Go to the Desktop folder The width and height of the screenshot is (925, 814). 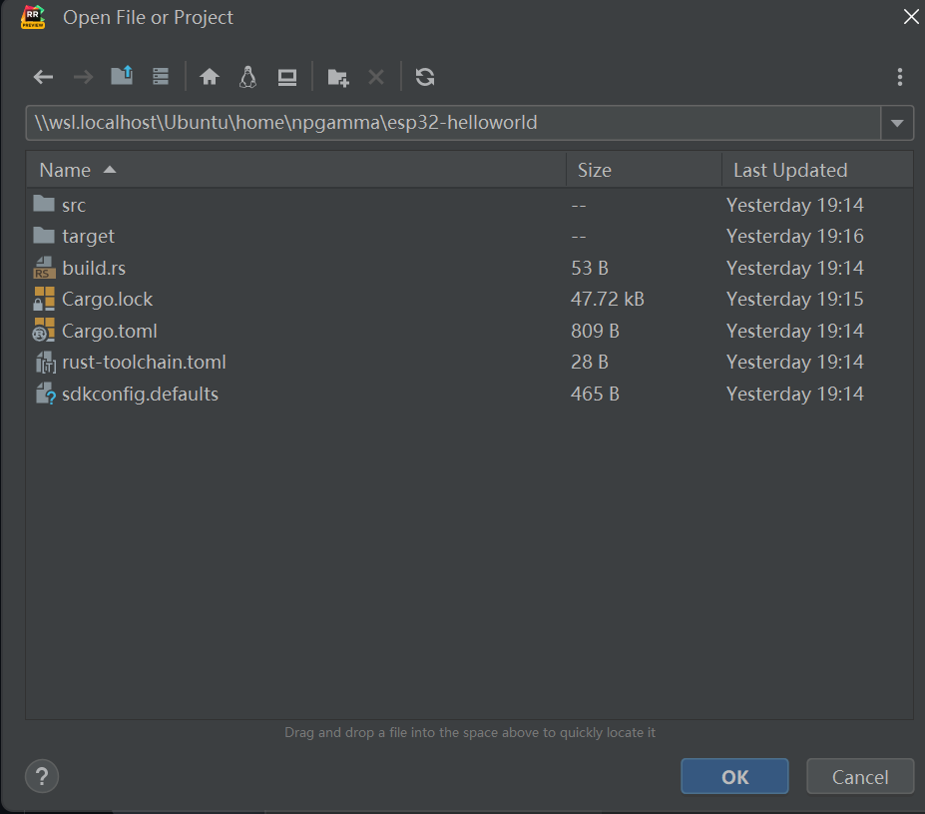pos(287,76)
